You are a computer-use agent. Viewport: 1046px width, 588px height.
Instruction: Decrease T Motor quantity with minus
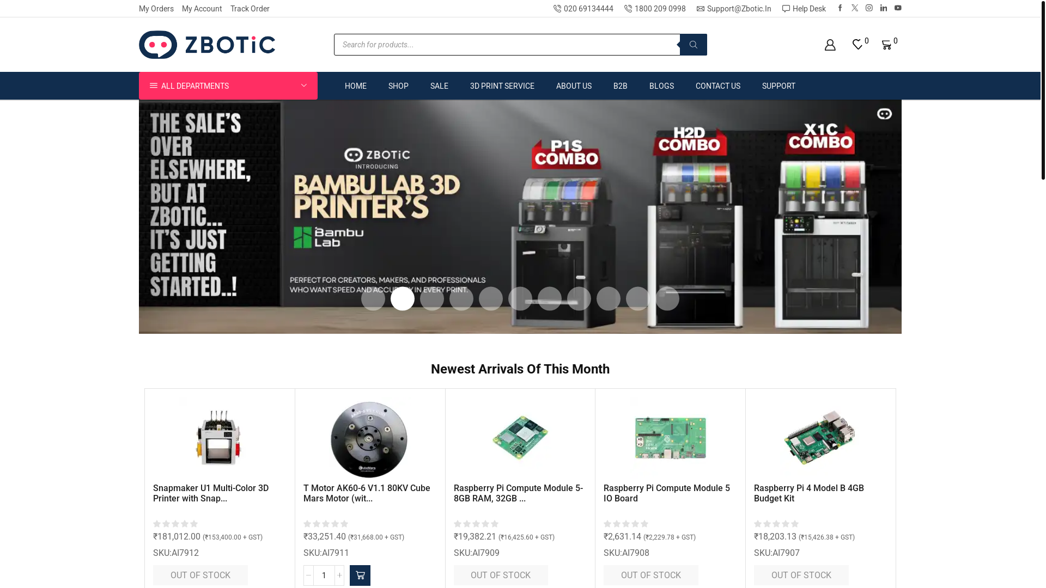[308, 575]
